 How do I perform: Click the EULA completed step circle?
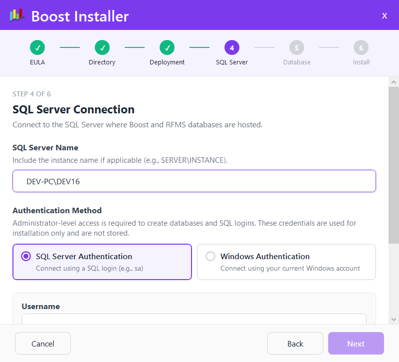(x=37, y=47)
